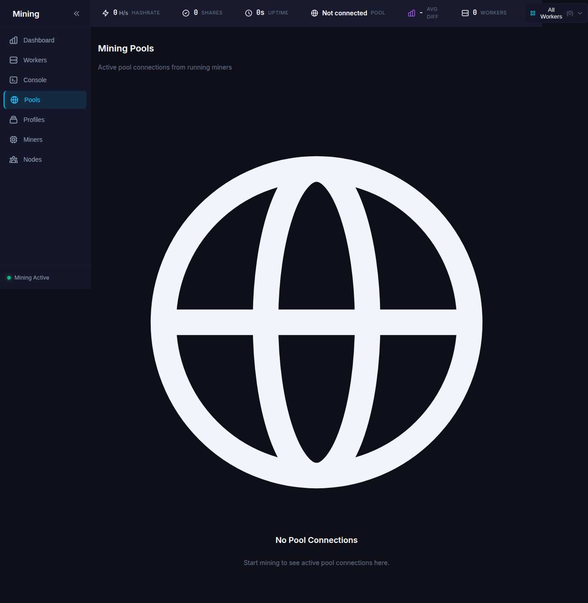588x603 pixels.
Task: Click the Workers server icon in sidebar
Action: click(x=14, y=60)
